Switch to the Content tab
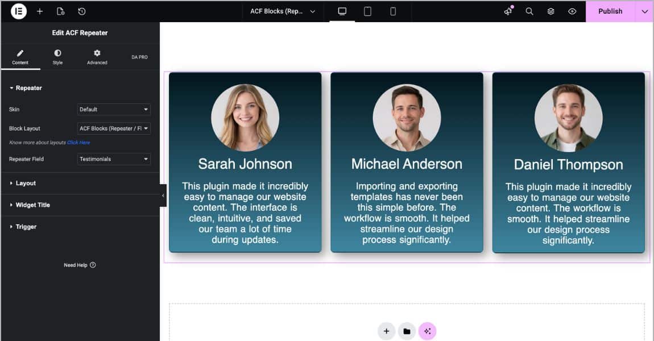The height and width of the screenshot is (341, 654). pos(20,57)
